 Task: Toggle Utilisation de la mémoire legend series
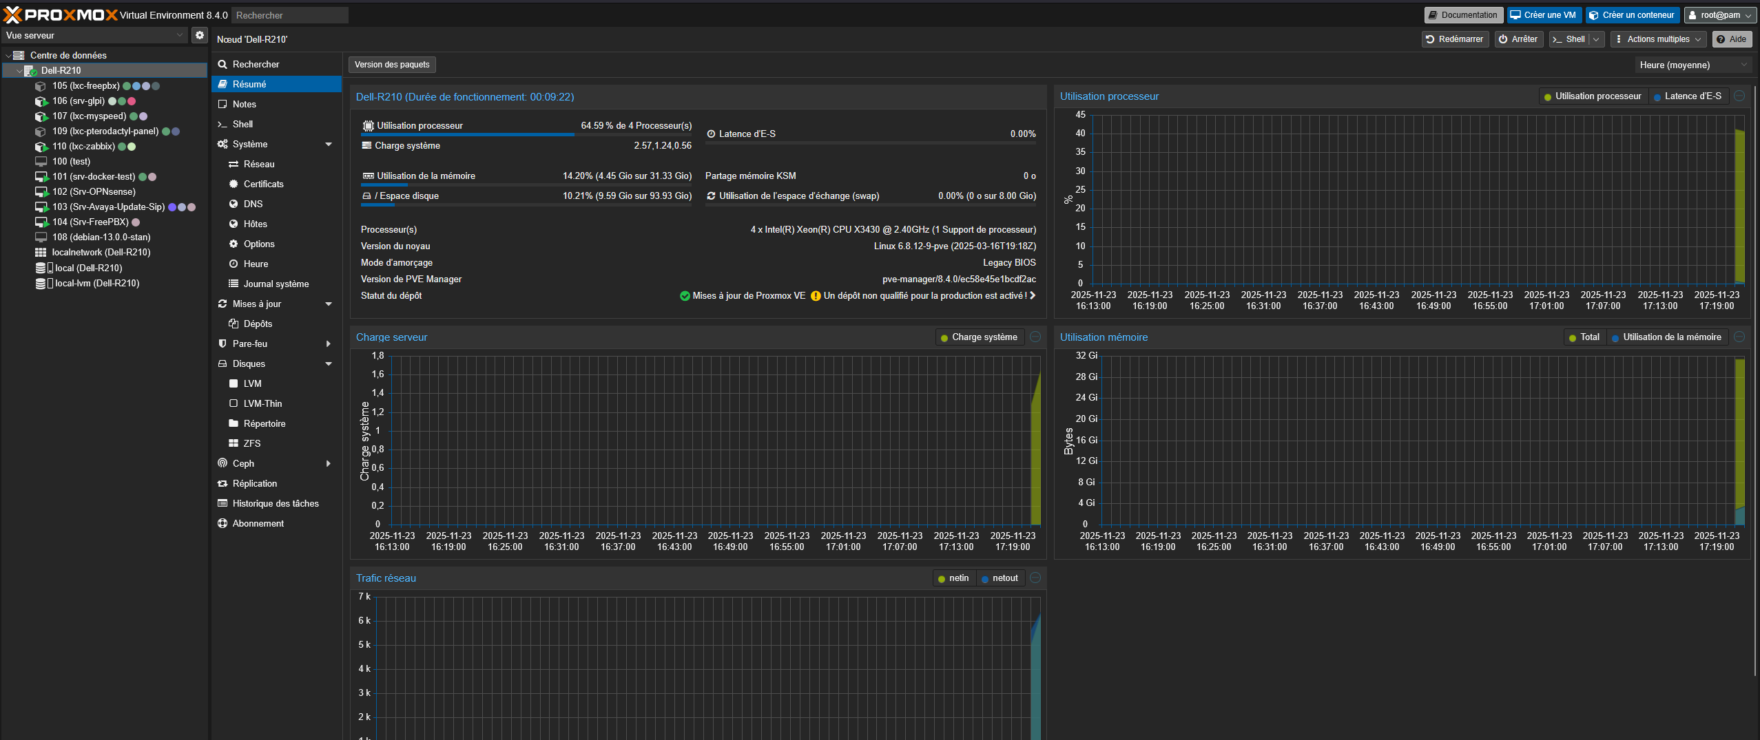(x=1666, y=337)
